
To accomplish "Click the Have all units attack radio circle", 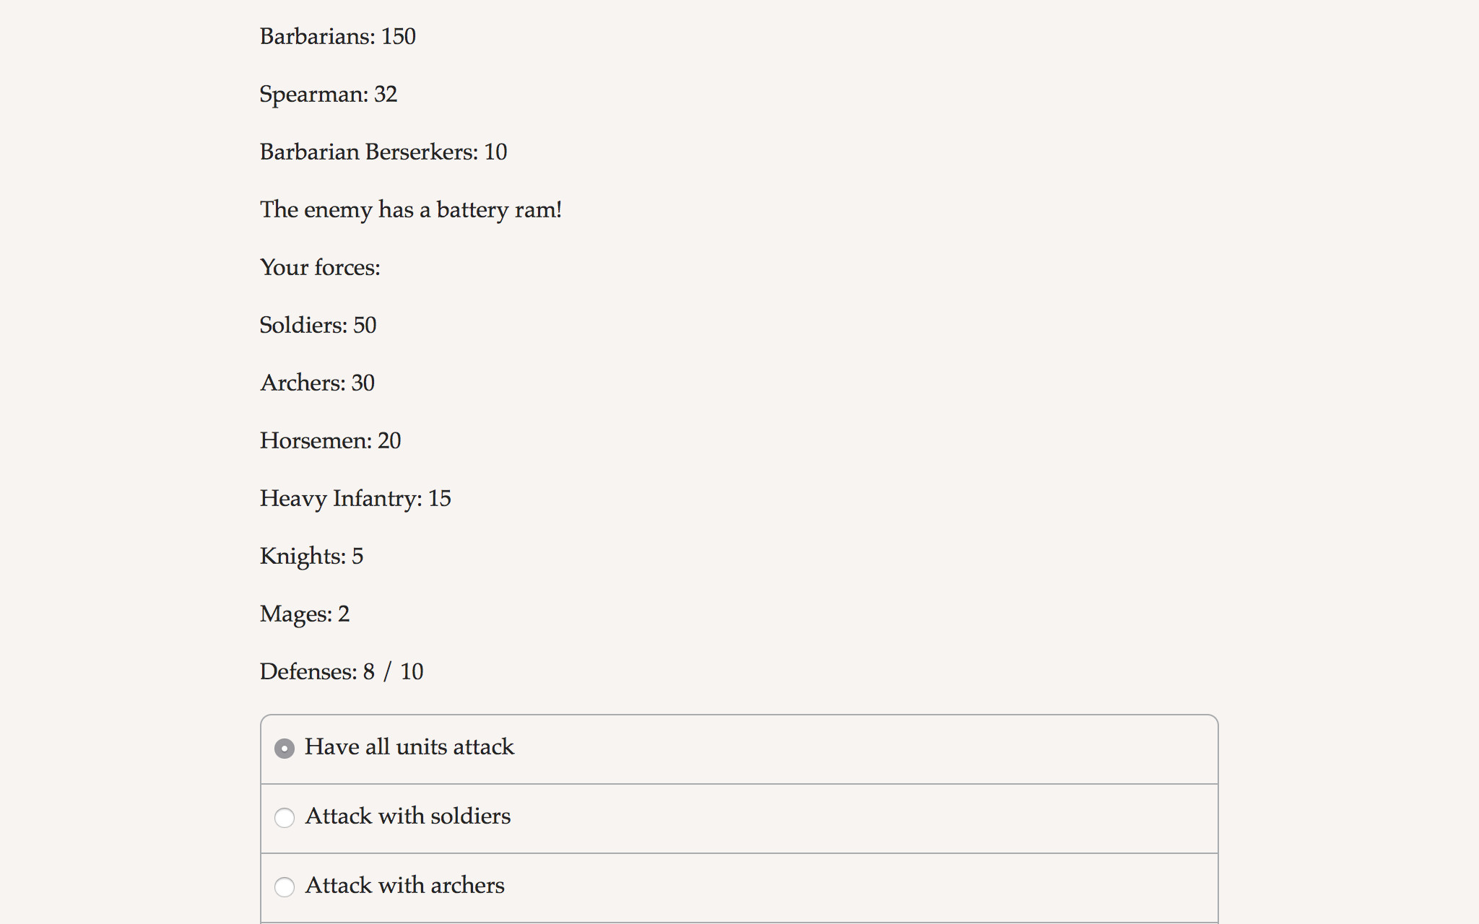I will click(x=285, y=749).
